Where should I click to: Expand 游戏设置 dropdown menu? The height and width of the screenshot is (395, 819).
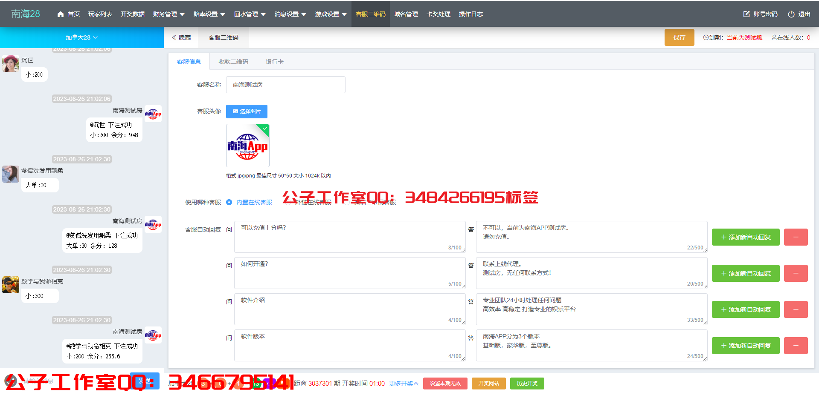click(x=331, y=14)
